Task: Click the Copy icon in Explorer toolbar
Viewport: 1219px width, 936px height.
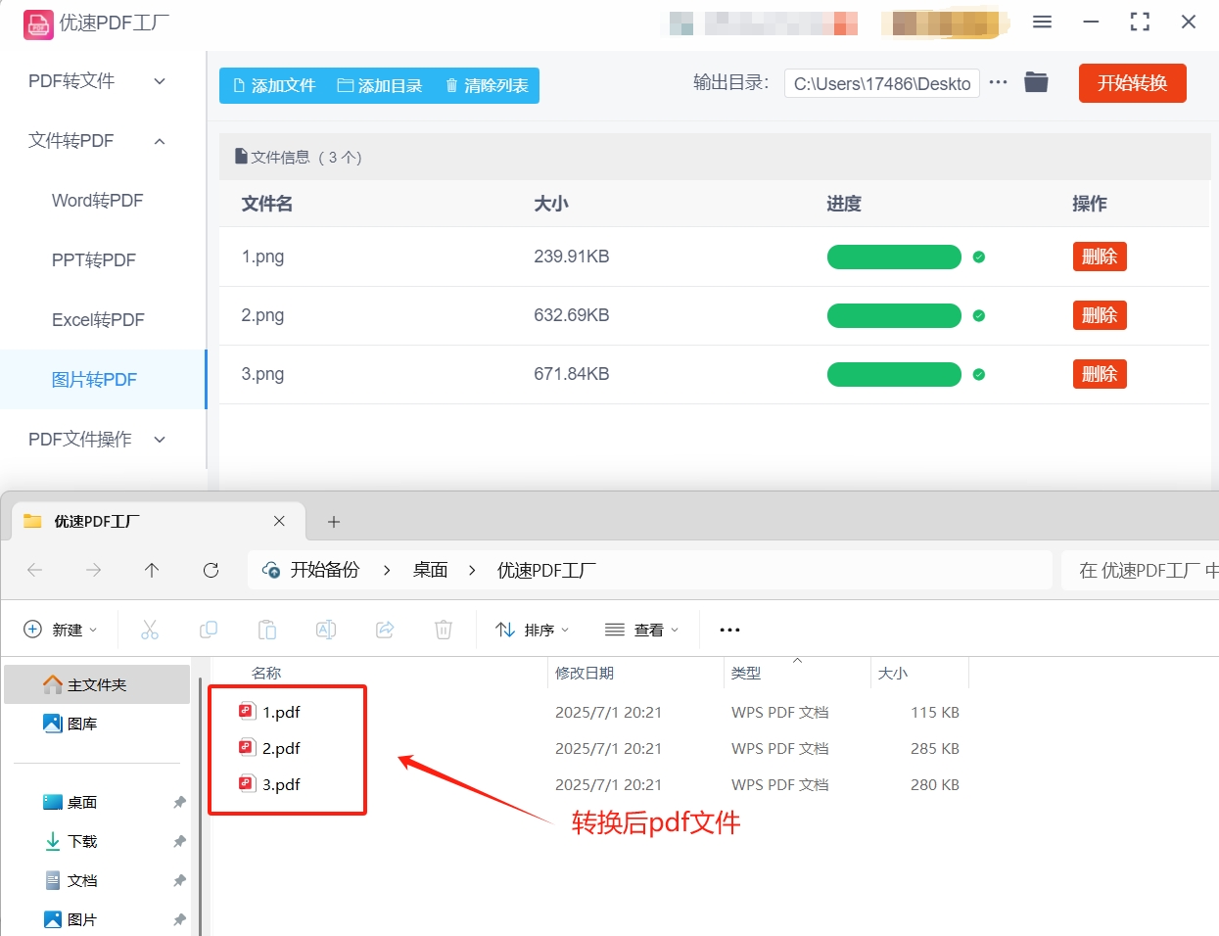Action: 208,630
